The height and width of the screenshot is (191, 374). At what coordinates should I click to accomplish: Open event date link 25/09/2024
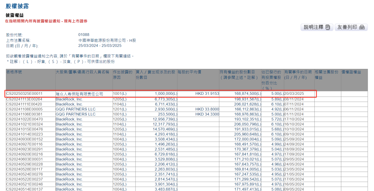pos(294,139)
